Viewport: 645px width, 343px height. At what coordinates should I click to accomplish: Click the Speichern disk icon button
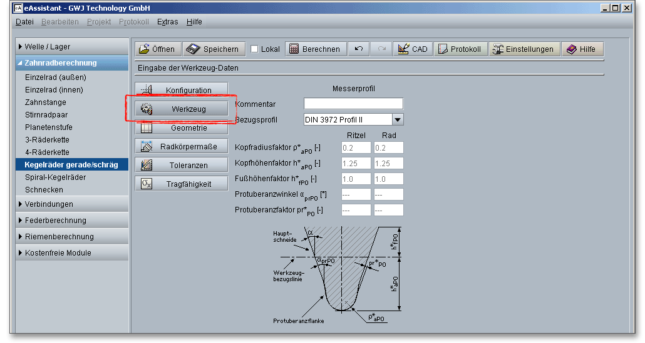[213, 49]
